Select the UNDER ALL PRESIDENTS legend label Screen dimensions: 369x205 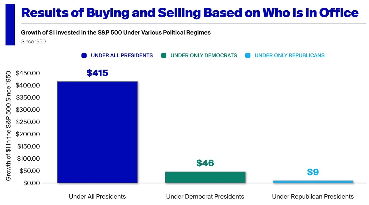coord(122,55)
